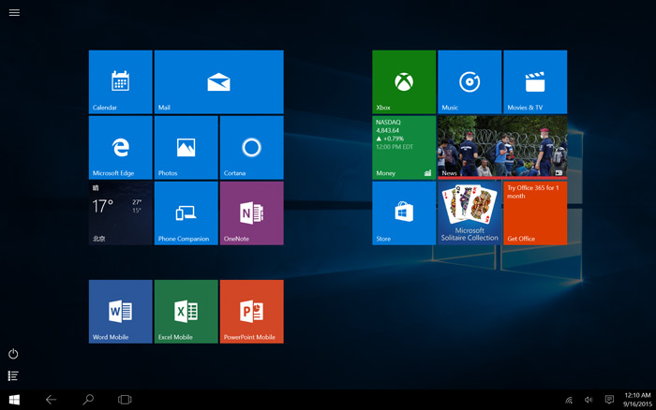Open the Power options button
The width and height of the screenshot is (656, 410).
[13, 354]
